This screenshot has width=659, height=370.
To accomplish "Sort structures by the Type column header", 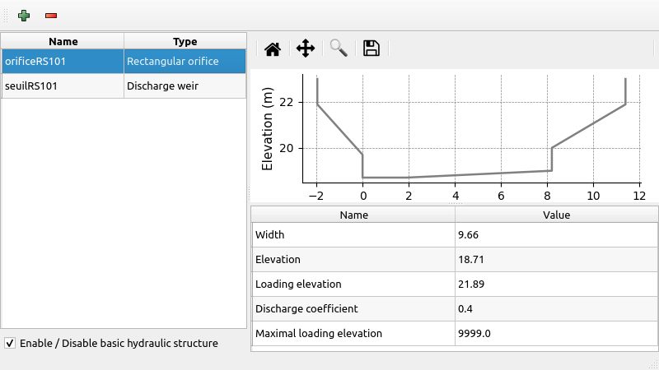I will (x=185, y=41).
